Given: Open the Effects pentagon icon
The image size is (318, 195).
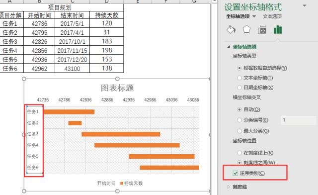Looking at the screenshot, I should 246,30.
